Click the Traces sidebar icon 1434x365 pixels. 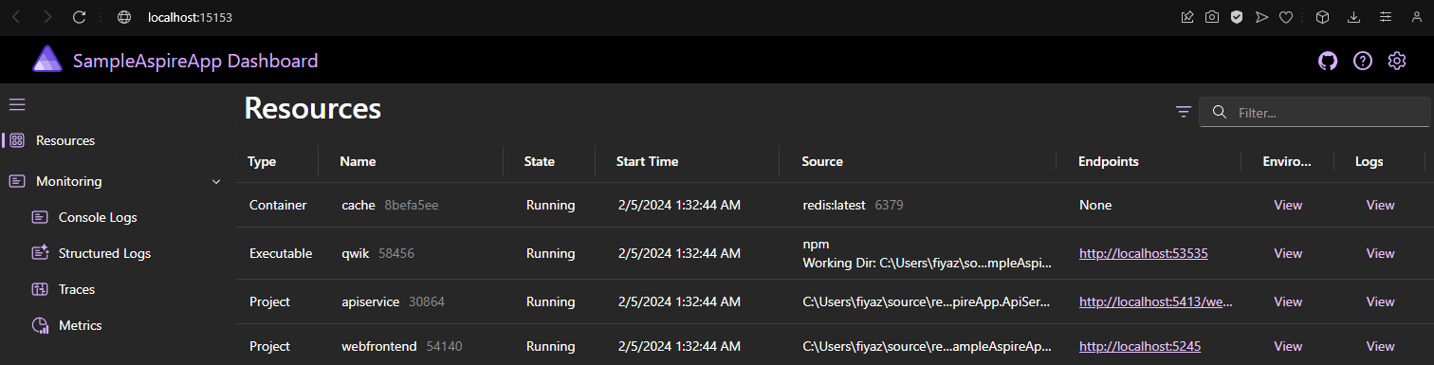40,289
